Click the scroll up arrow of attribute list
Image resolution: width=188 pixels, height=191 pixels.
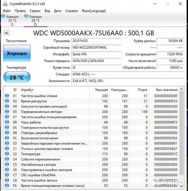tap(181, 89)
